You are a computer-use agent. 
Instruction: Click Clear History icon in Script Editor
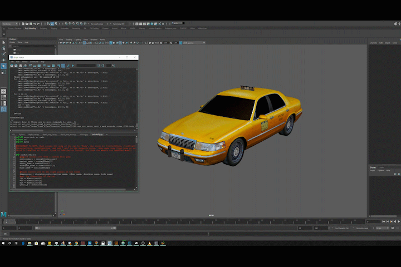[30, 66]
